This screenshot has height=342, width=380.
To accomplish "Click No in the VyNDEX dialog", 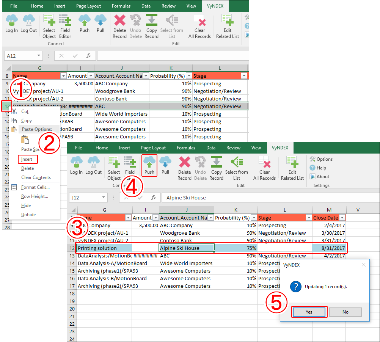I will [x=345, y=312].
